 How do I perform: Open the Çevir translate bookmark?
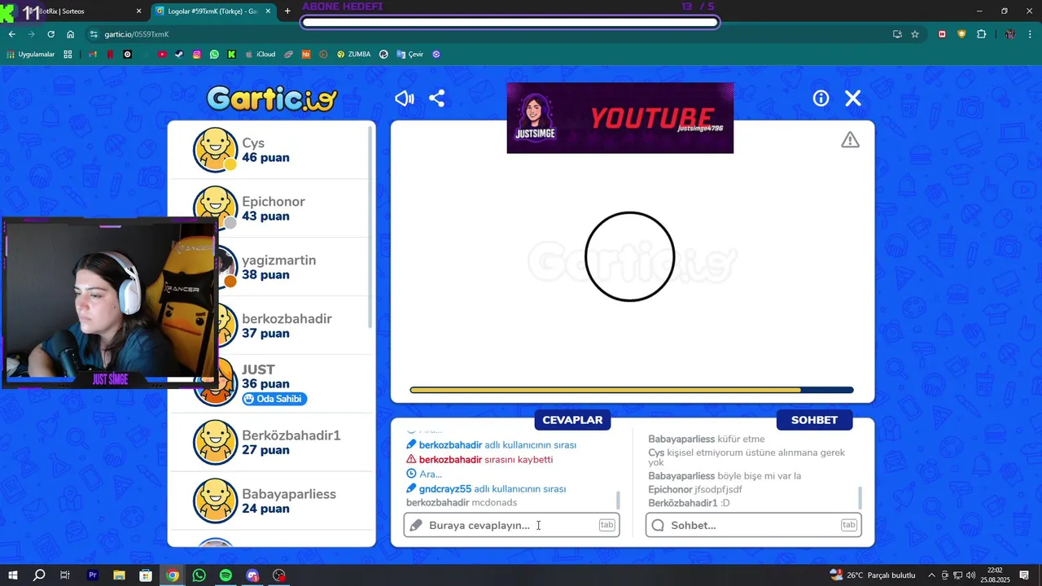click(x=409, y=55)
